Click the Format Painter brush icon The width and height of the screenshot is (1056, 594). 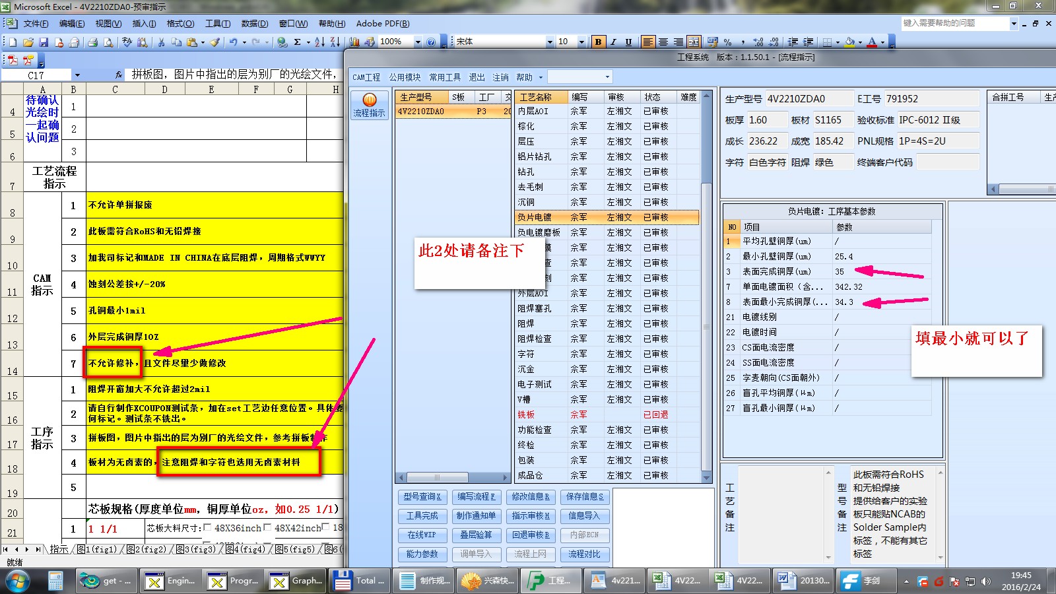click(215, 42)
